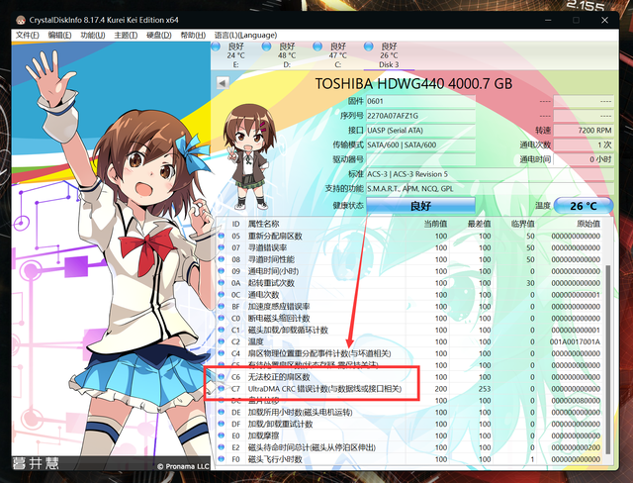Image resolution: width=633 pixels, height=483 pixels.
Task: Open the 主题(T) menu
Action: (x=126, y=35)
